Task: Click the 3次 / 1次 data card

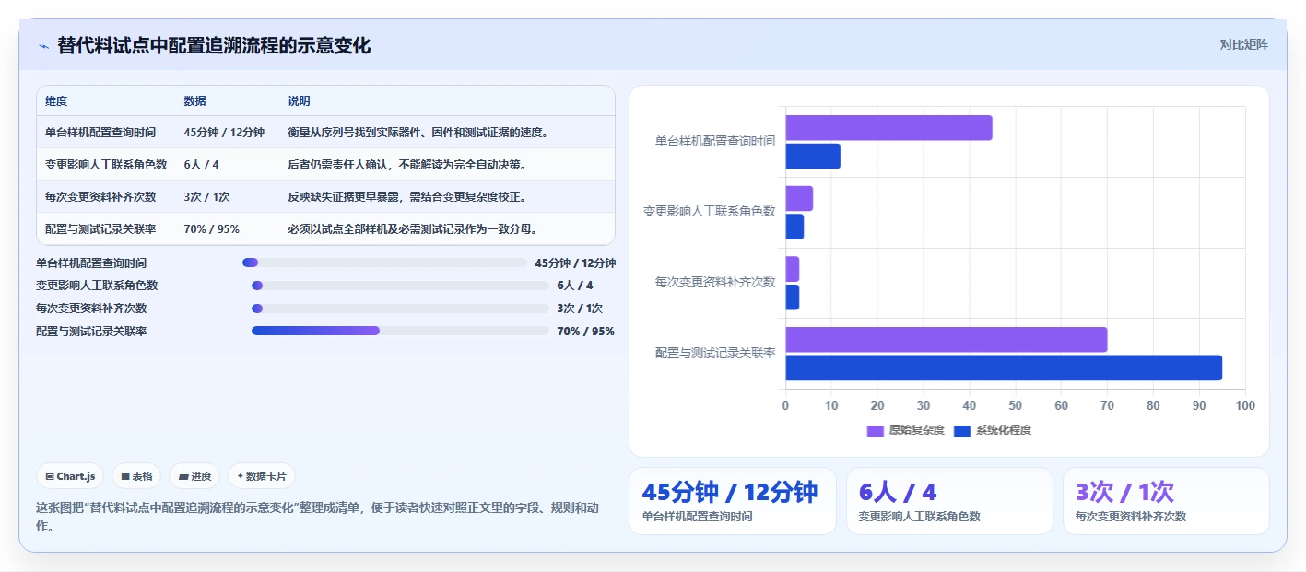Action: (1166, 501)
